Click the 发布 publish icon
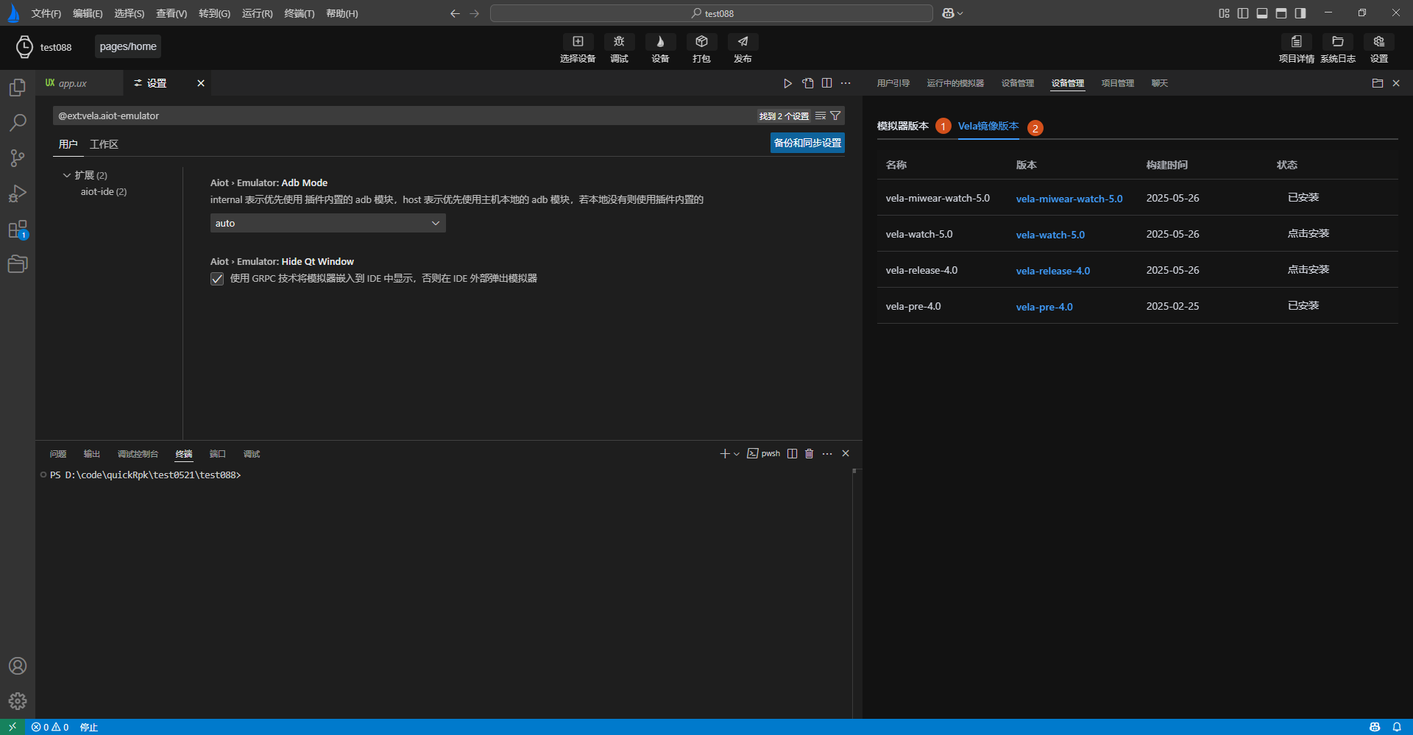 point(743,43)
